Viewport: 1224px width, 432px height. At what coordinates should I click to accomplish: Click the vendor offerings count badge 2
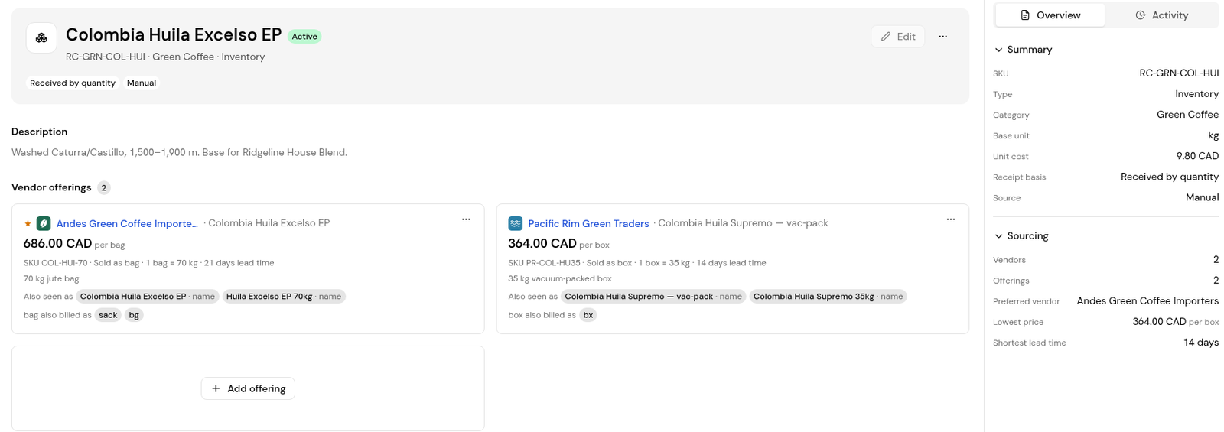(x=104, y=188)
